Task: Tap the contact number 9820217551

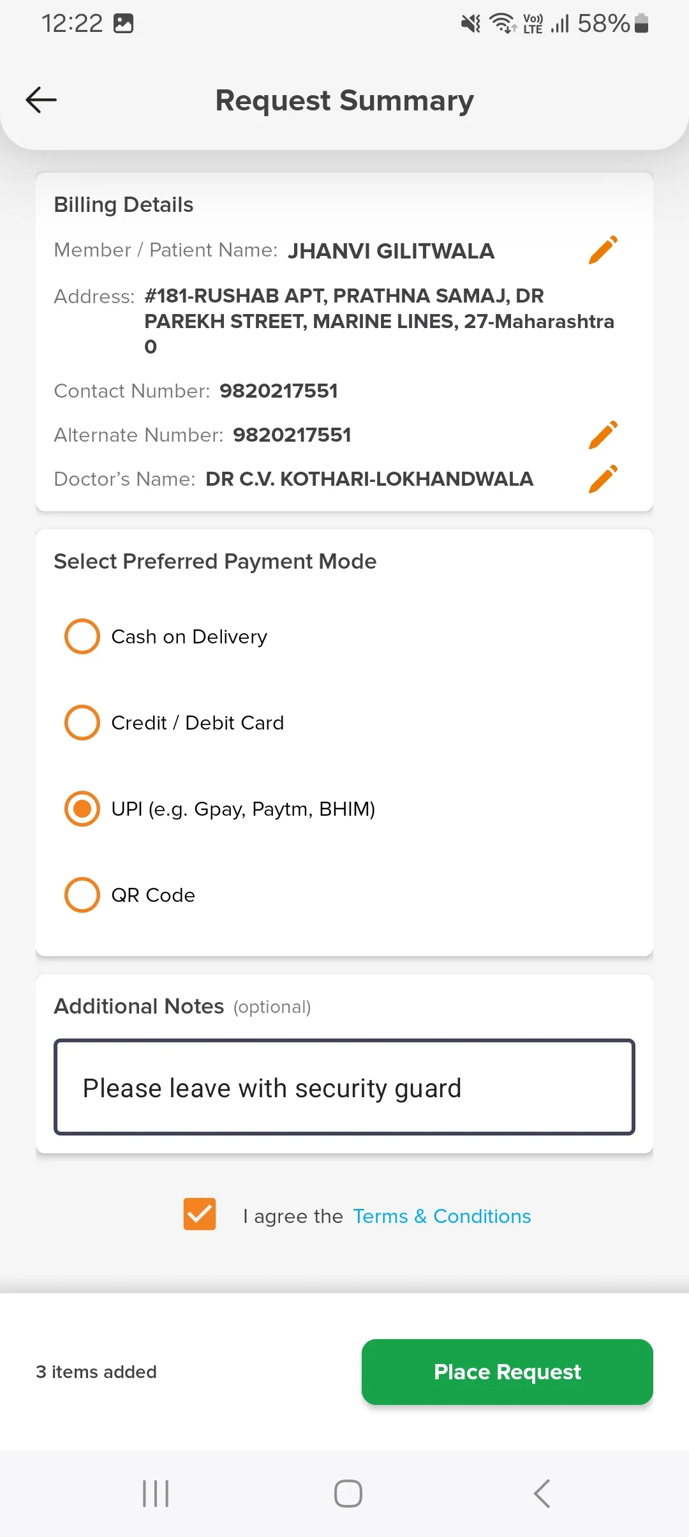Action: tap(279, 391)
